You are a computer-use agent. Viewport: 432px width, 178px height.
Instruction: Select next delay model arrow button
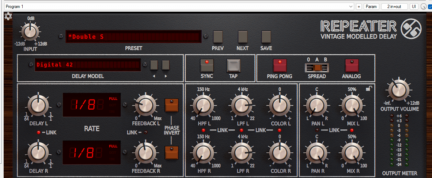click(166, 65)
